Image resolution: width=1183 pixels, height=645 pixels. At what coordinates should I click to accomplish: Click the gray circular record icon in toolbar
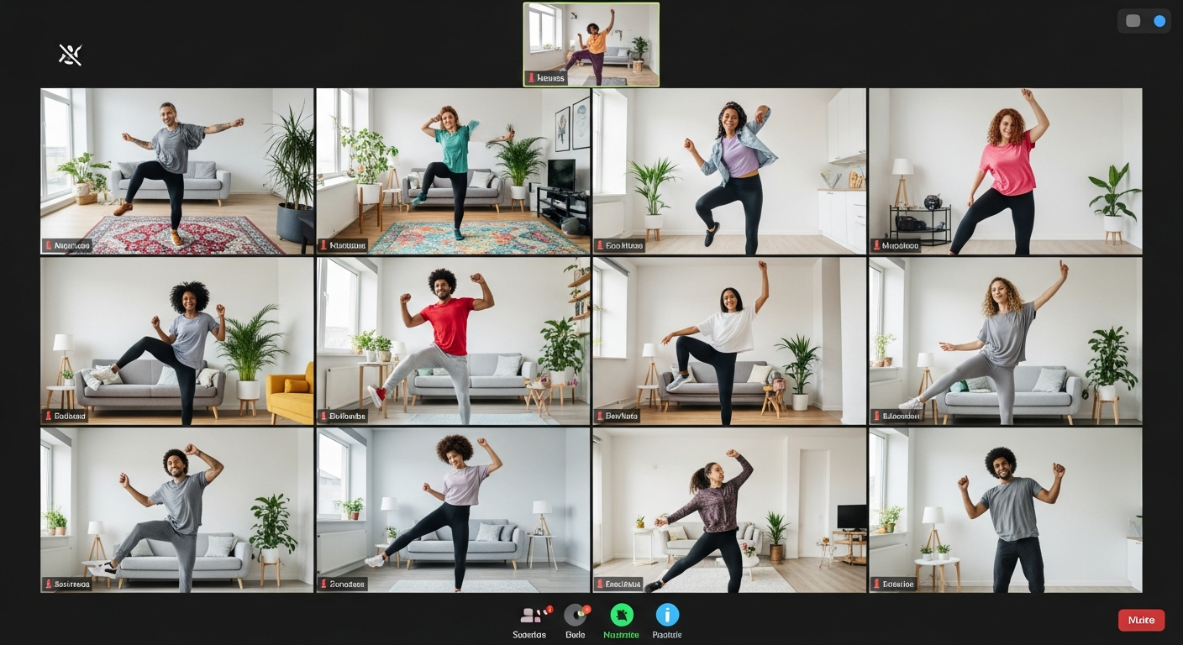(x=576, y=616)
